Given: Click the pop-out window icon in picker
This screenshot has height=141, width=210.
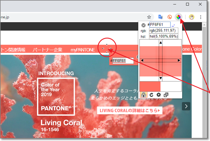Looking at the screenshot, I should tap(166, 95).
